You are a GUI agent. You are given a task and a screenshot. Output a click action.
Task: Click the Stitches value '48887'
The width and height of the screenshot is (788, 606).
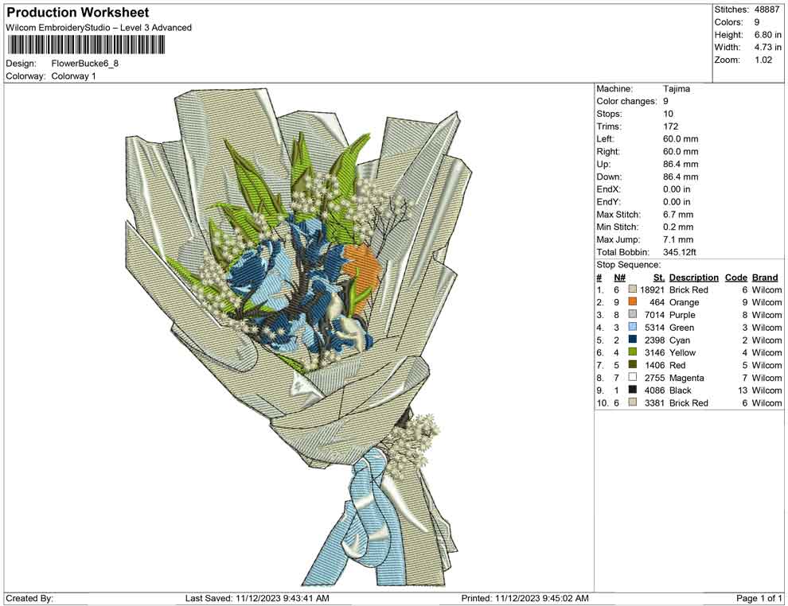tap(766, 10)
